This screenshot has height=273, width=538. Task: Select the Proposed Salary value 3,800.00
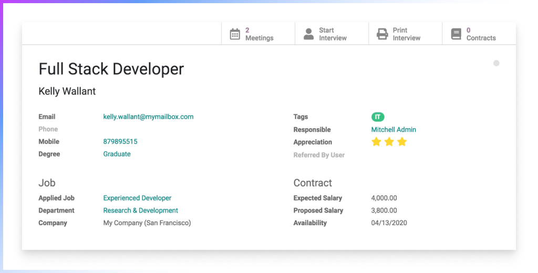click(x=384, y=211)
